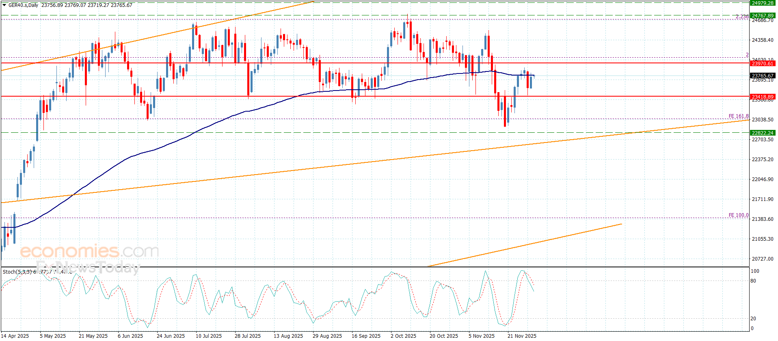Click the 22046.90 price axis label
The height and width of the screenshot is (341, 778).
763,179
